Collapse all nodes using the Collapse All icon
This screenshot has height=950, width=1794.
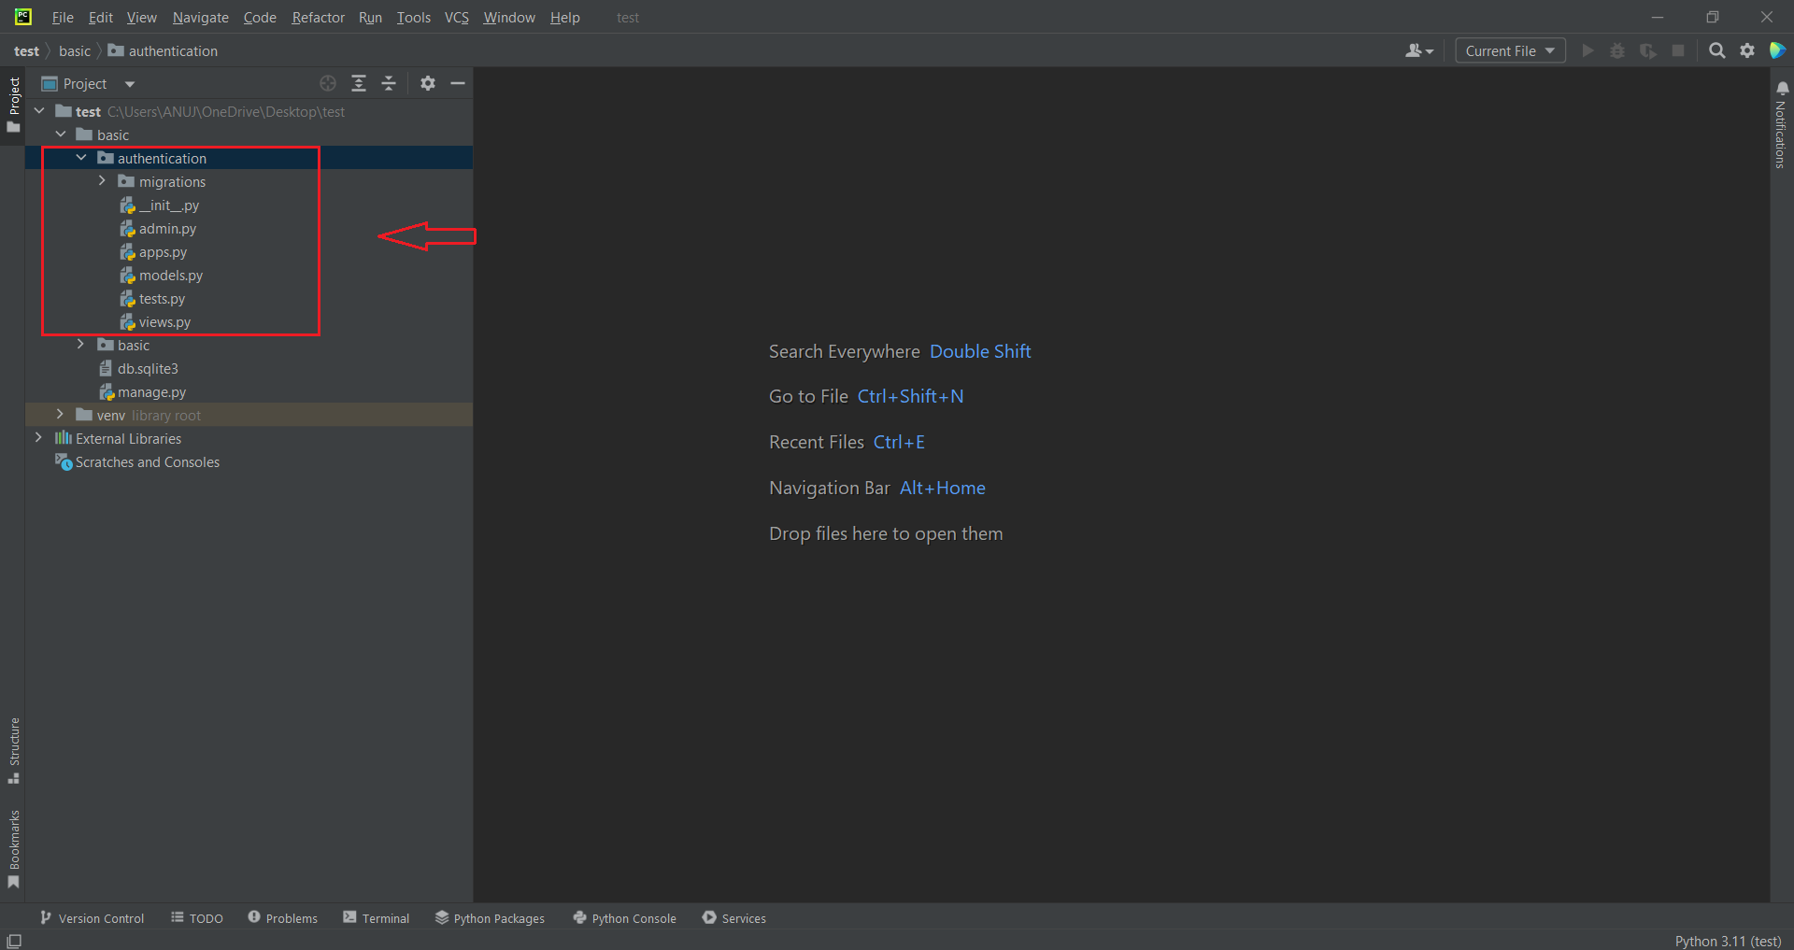tap(389, 83)
